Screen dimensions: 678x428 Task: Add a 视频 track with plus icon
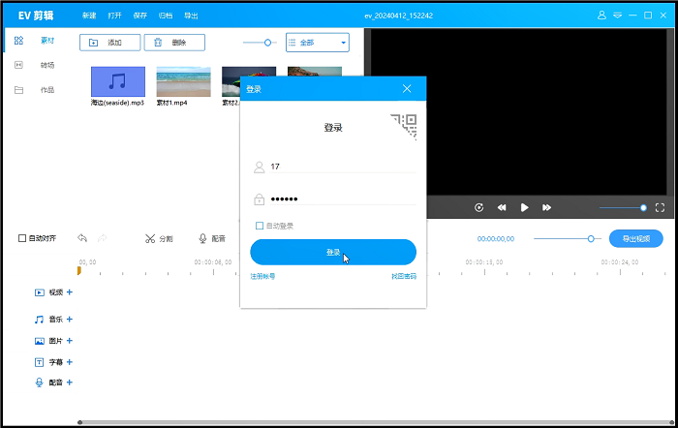(70, 292)
